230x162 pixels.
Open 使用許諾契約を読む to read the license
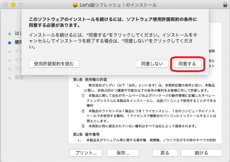54,64
